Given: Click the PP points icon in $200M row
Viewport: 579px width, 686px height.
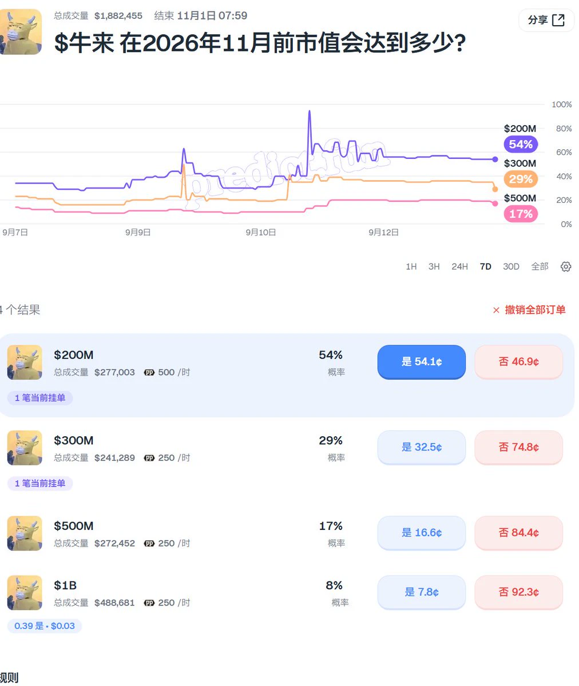Looking at the screenshot, I should point(149,372).
